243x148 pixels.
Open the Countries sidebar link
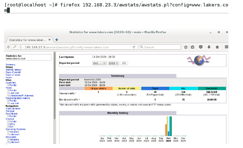[x=11, y=82]
